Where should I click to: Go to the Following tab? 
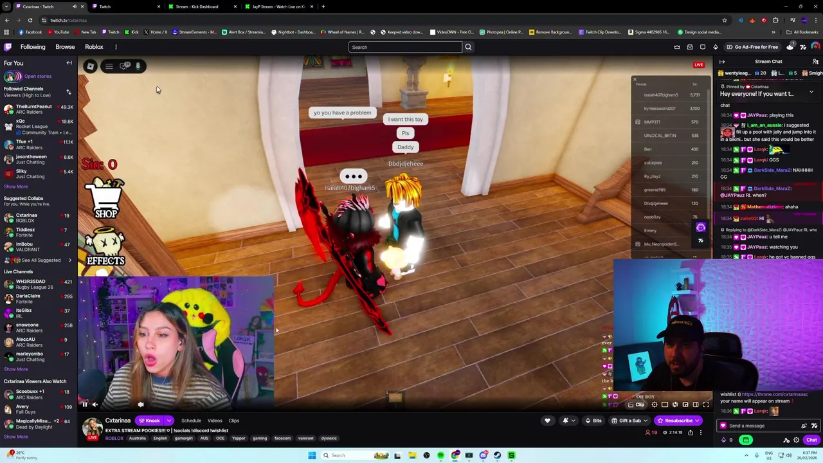(33, 47)
